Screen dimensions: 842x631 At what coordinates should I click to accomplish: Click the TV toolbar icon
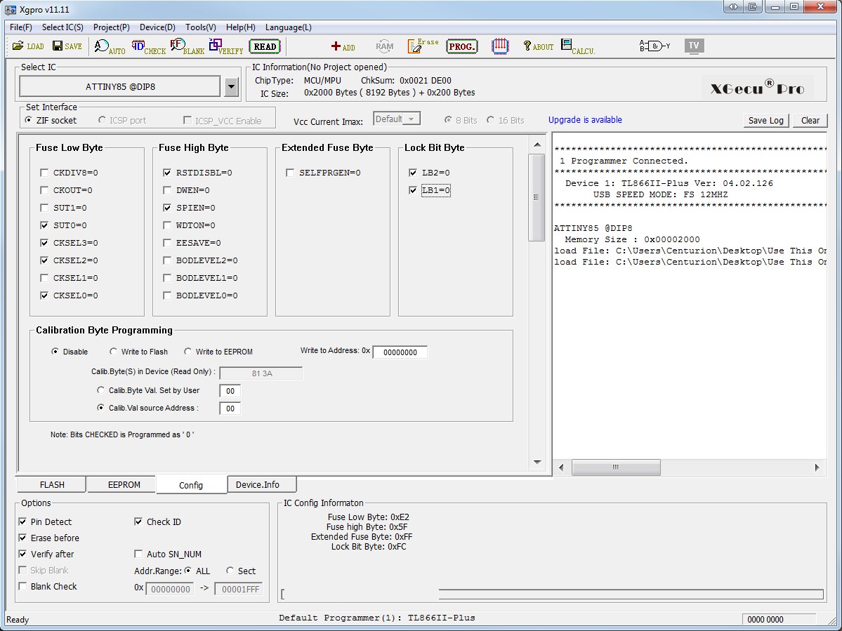coord(694,46)
